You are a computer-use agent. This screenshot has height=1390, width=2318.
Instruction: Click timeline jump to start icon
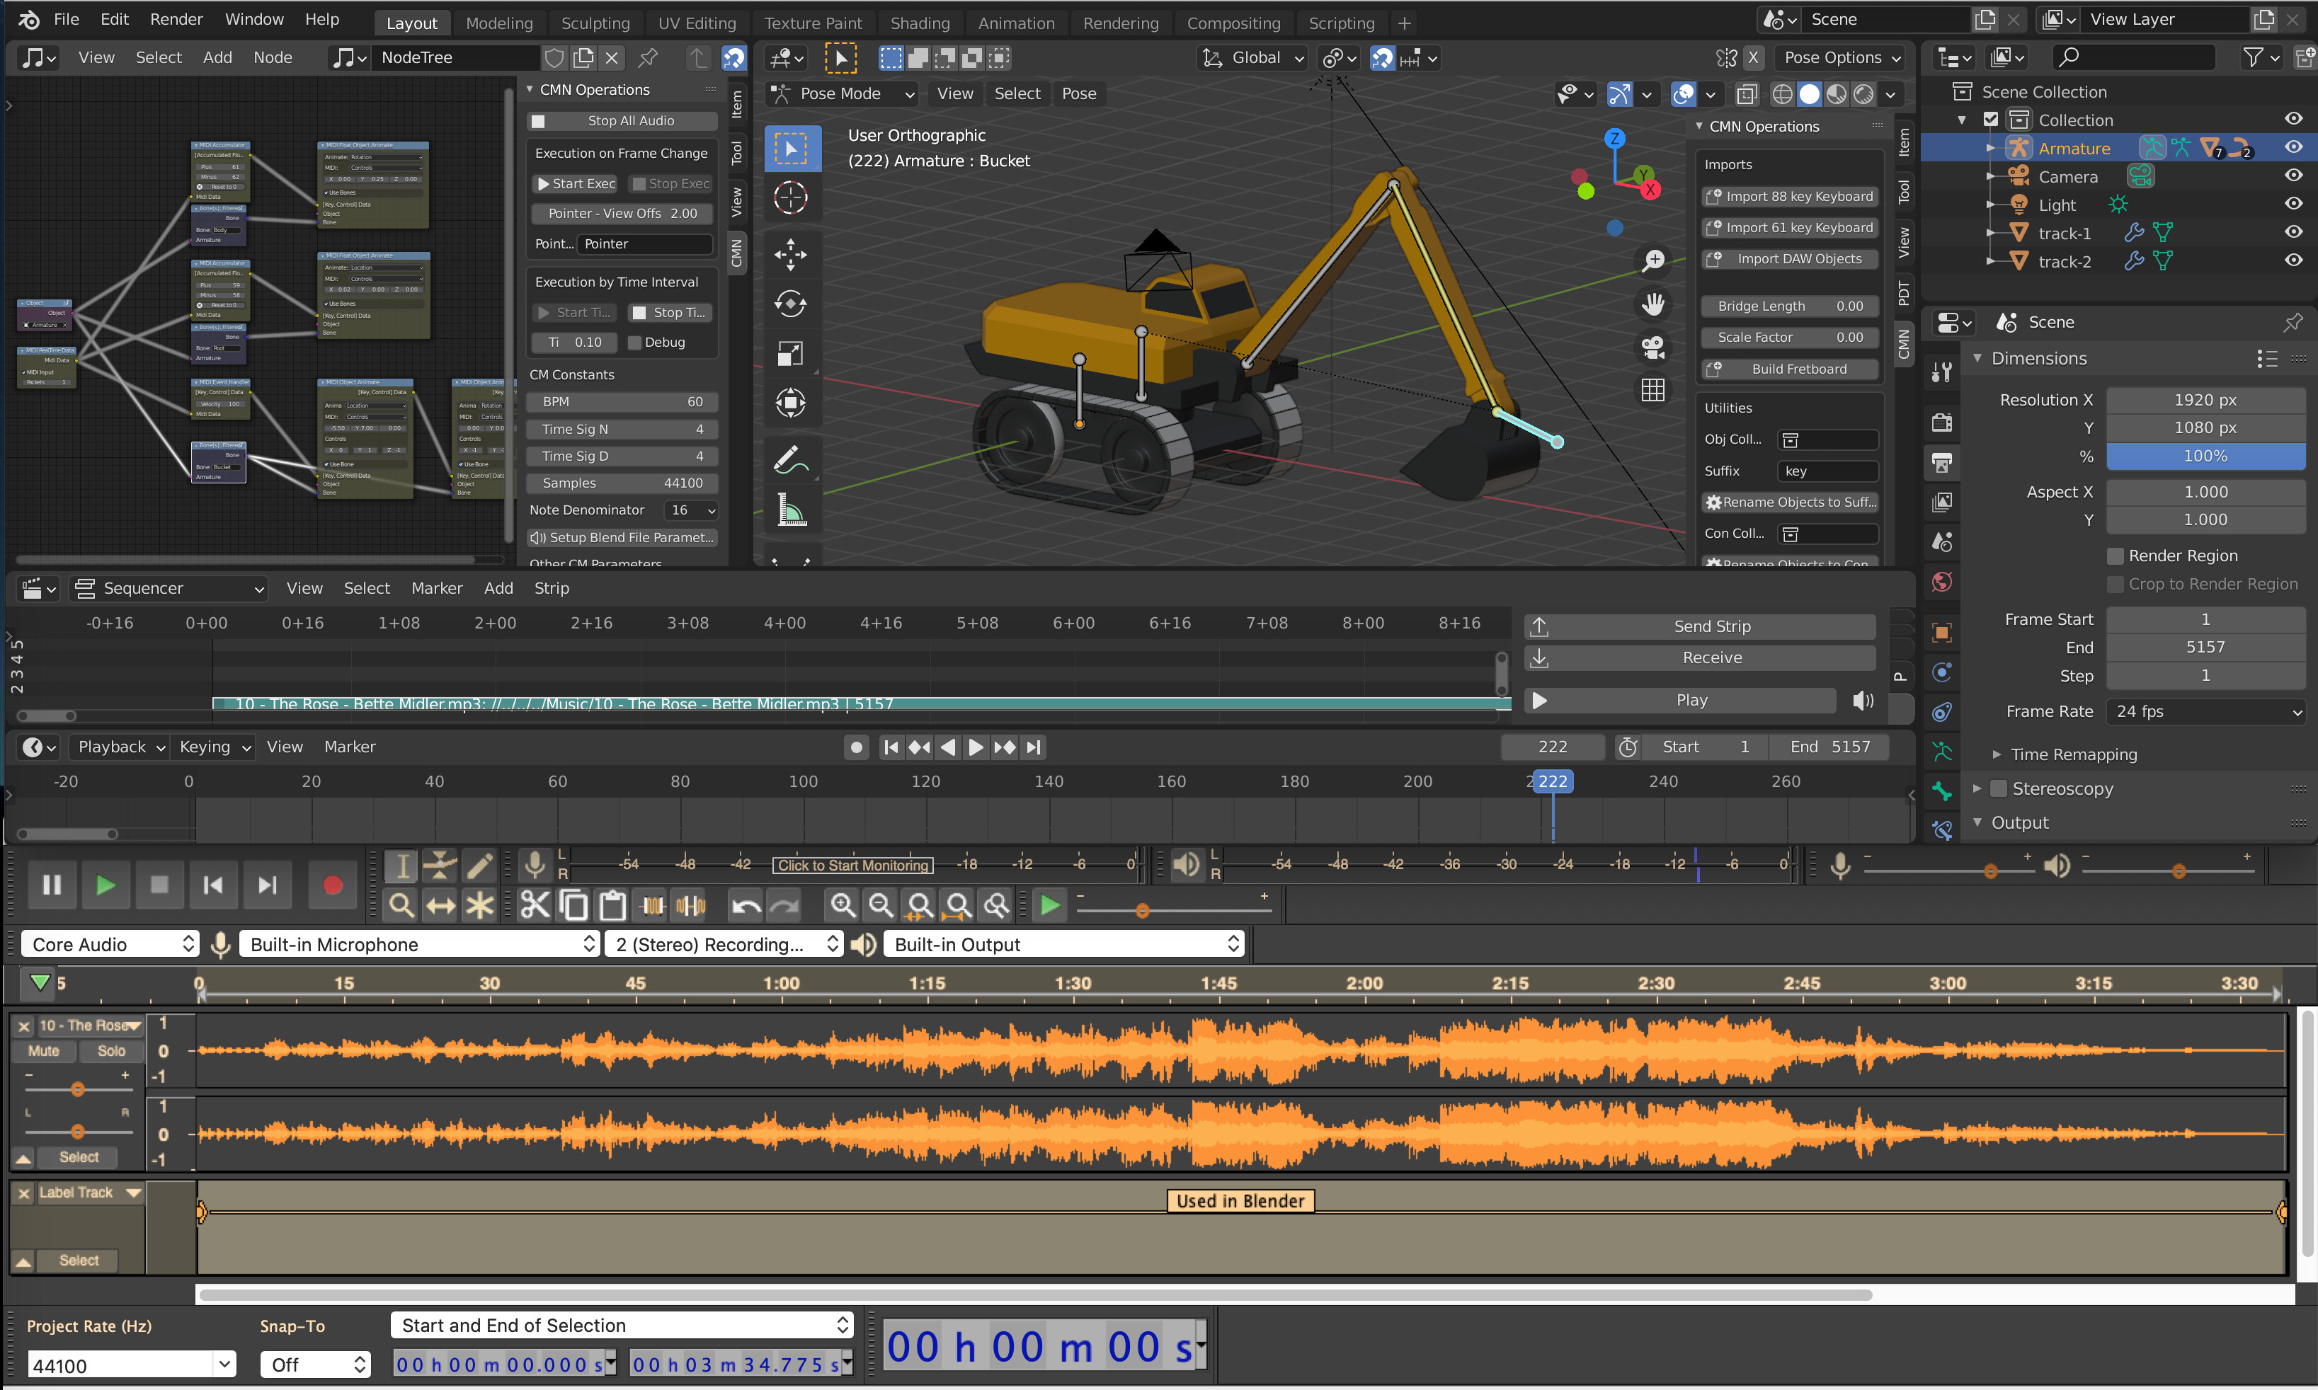pos(891,747)
